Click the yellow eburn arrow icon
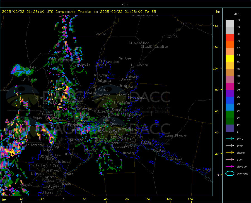 [230, 152]
